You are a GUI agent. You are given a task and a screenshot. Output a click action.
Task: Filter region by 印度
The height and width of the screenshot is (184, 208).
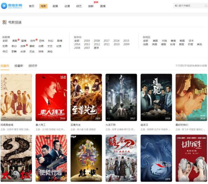pyautogui.click(x=190, y=44)
